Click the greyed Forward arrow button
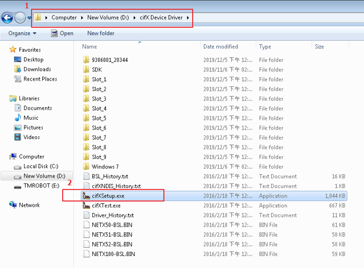Screen dimensions: 364x268 20,18
